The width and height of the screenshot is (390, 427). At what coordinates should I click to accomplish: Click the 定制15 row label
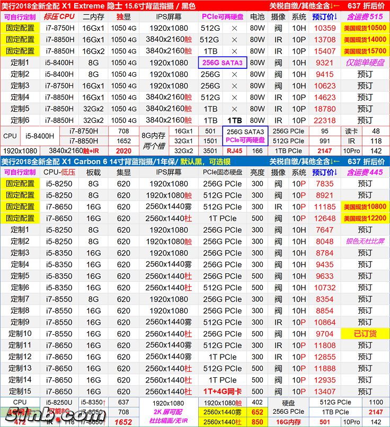coord(21,392)
